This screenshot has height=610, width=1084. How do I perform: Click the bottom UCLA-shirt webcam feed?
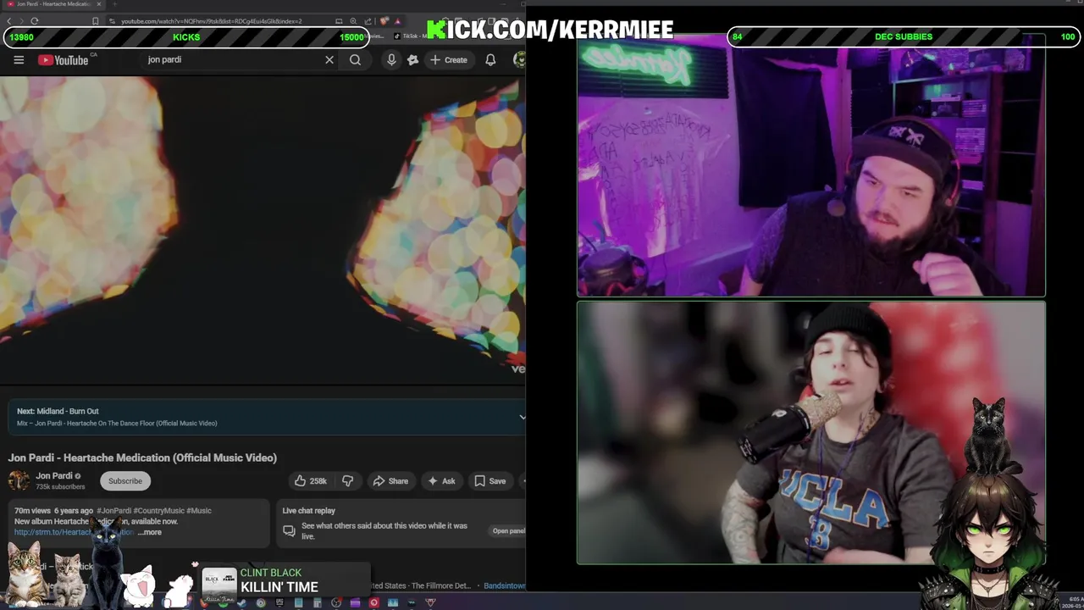[811, 432]
